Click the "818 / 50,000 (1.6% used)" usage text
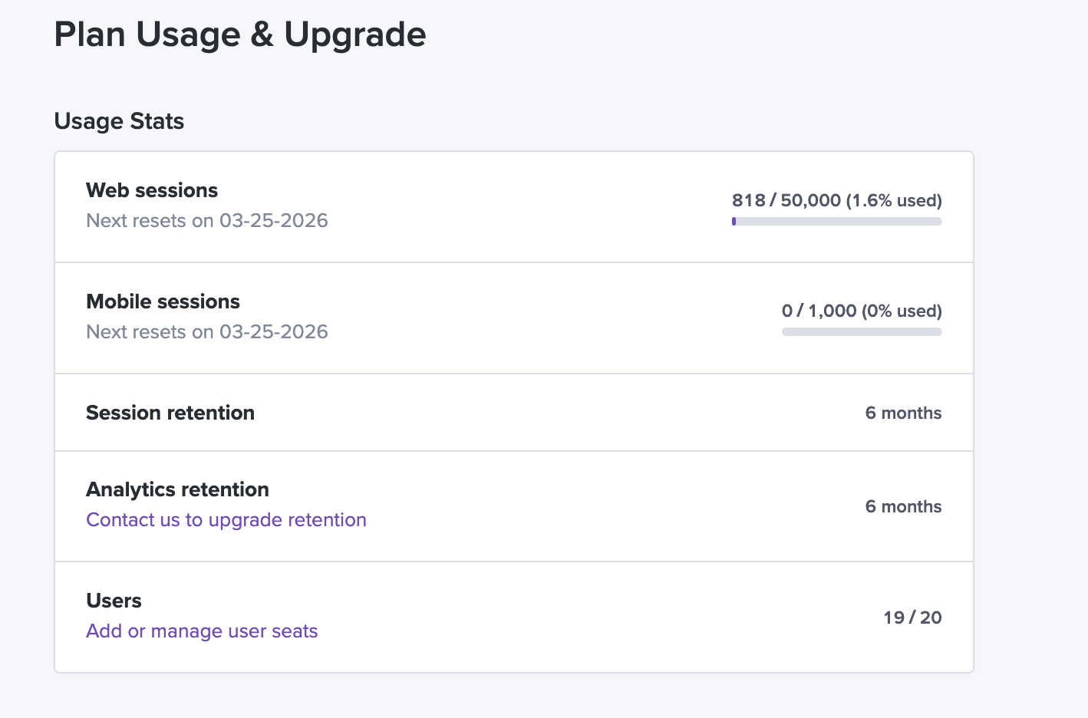 coord(836,200)
